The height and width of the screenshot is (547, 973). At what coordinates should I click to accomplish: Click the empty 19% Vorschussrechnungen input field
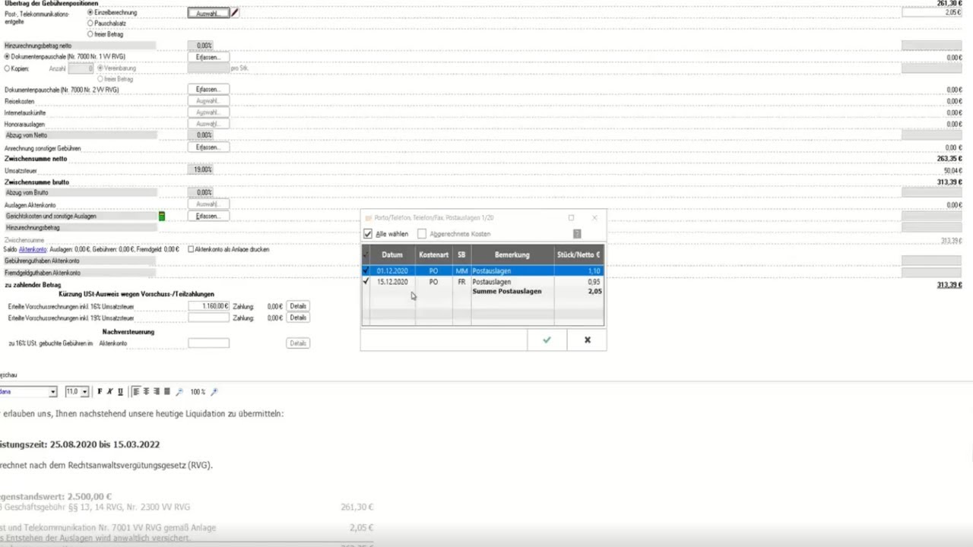coord(208,318)
